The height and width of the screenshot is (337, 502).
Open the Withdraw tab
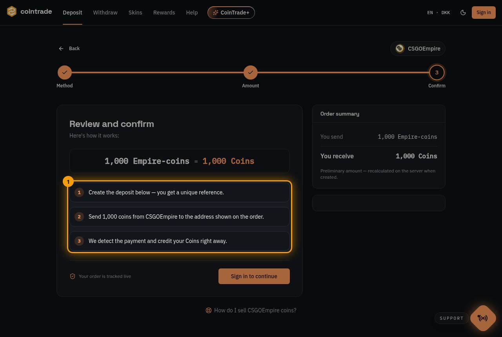click(105, 13)
